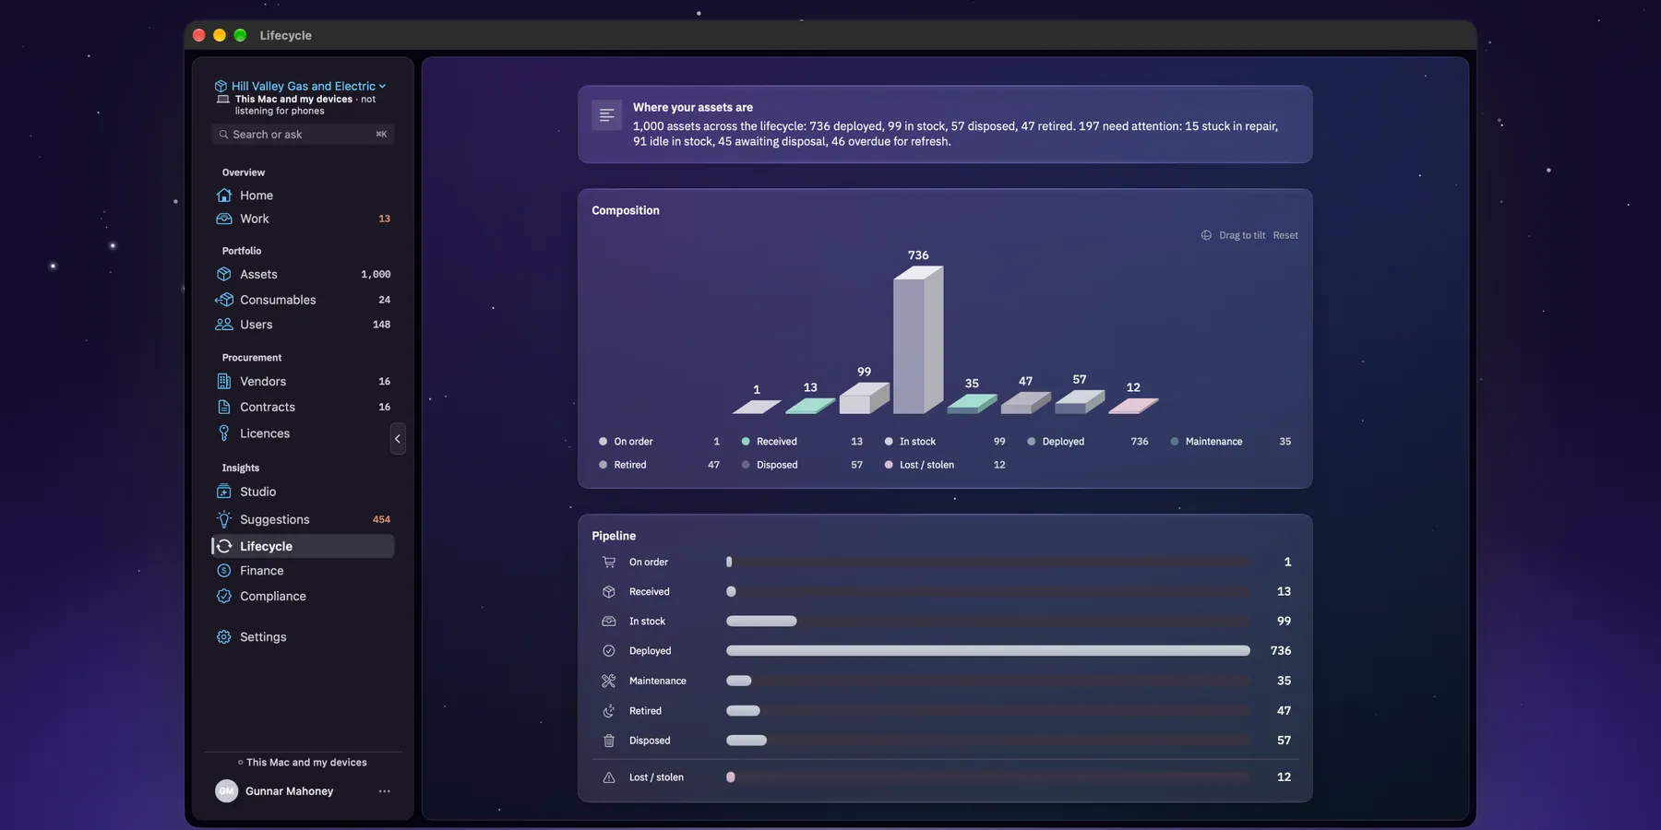
Task: Select the Assets cube icon
Action: (x=223, y=274)
